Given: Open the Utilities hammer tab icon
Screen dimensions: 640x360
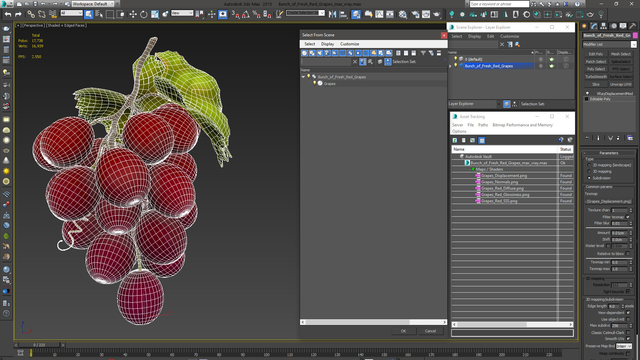Looking at the screenshot, I should (x=632, y=26).
